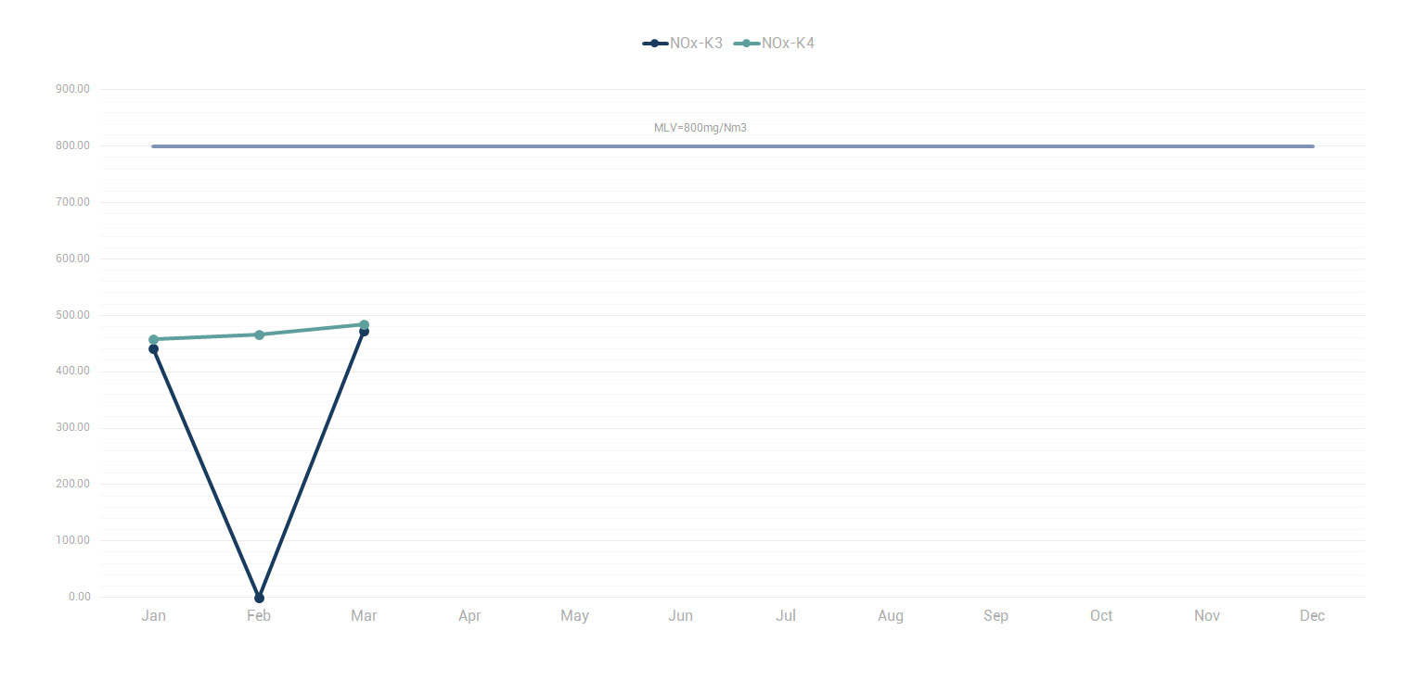Toggle the NOx-K4 series in the legend
This screenshot has width=1426, height=694.
click(775, 44)
